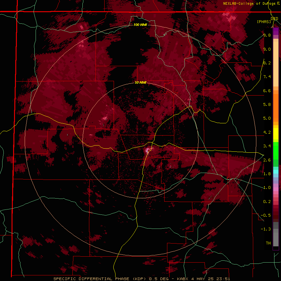Click the 5.0 value on color scale
This screenshot has height=281, width=281.
tap(267, 118)
